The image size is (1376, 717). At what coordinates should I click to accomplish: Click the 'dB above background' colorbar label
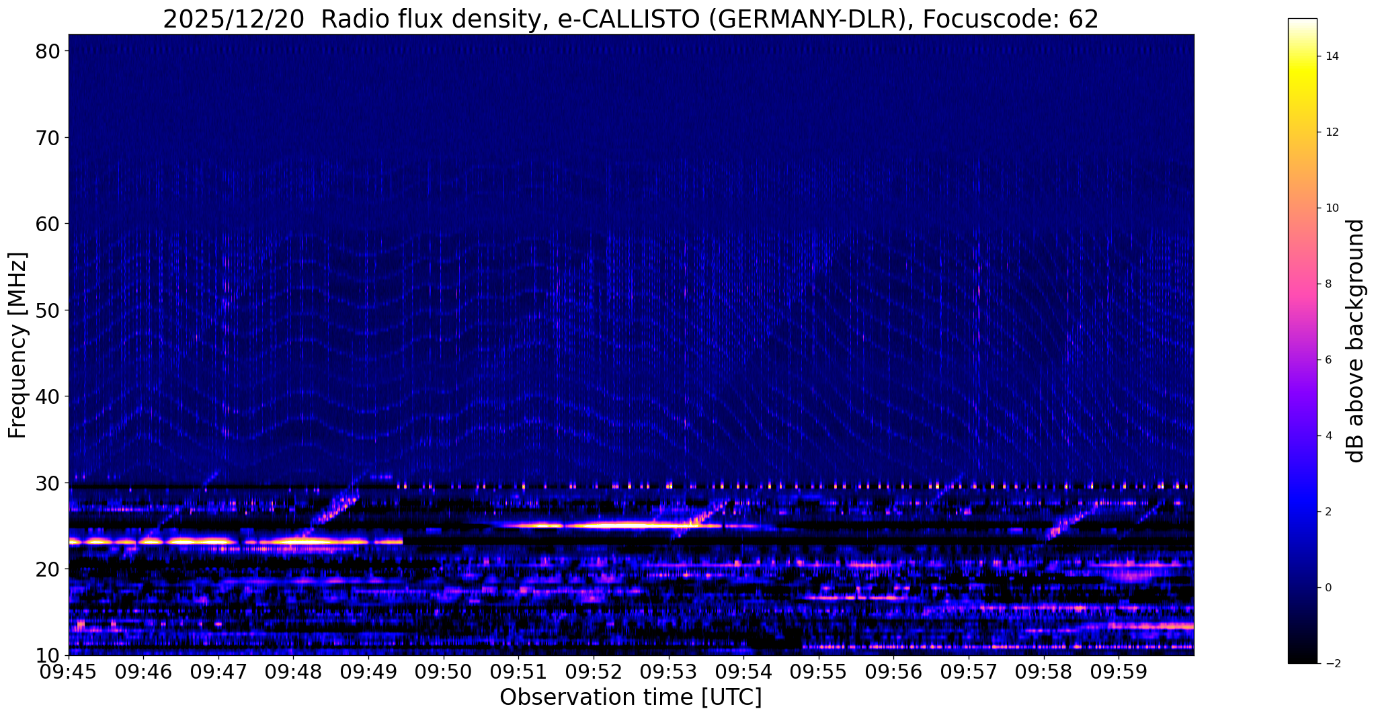(x=1356, y=341)
